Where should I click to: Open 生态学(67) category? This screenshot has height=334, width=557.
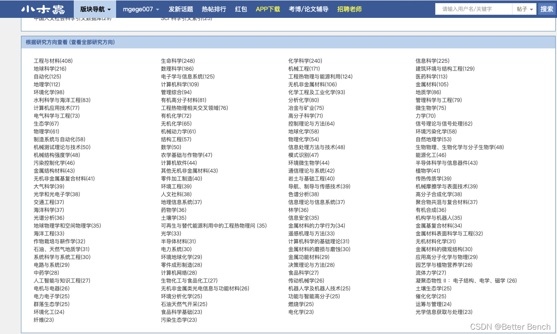point(46,124)
